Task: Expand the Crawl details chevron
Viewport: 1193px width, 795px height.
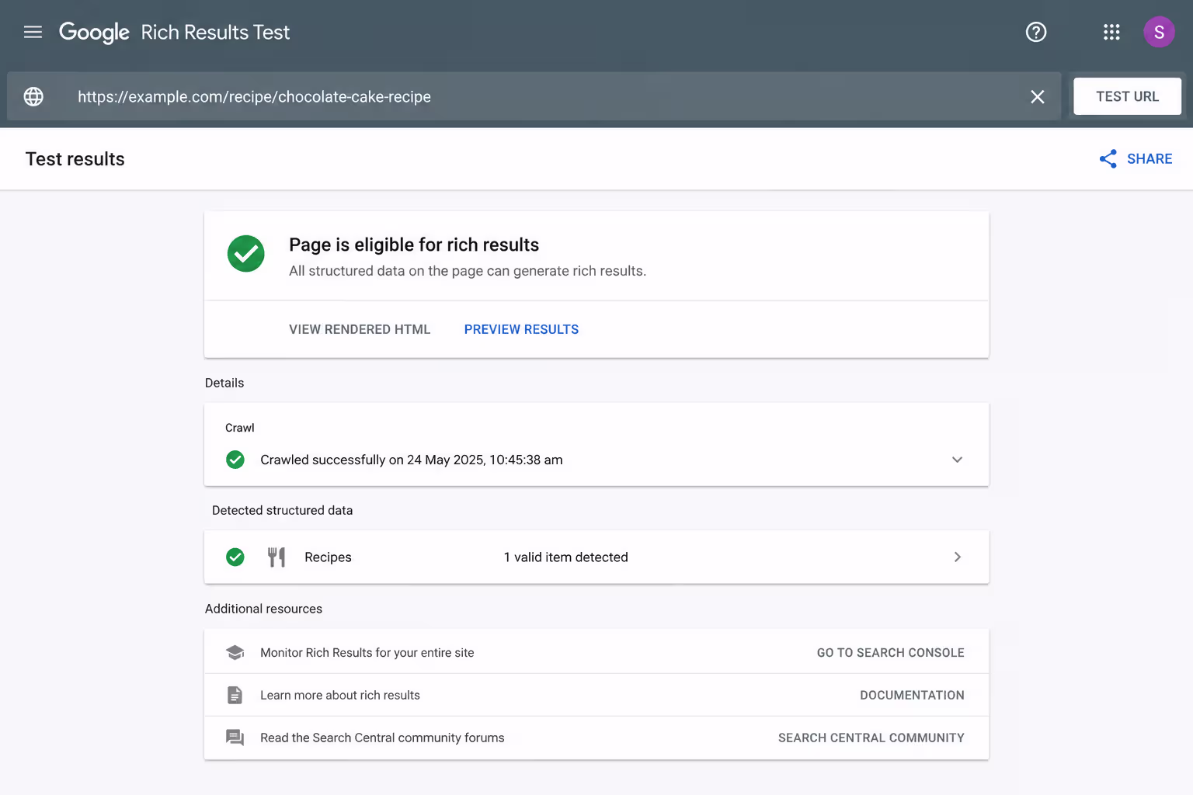Action: click(x=957, y=460)
